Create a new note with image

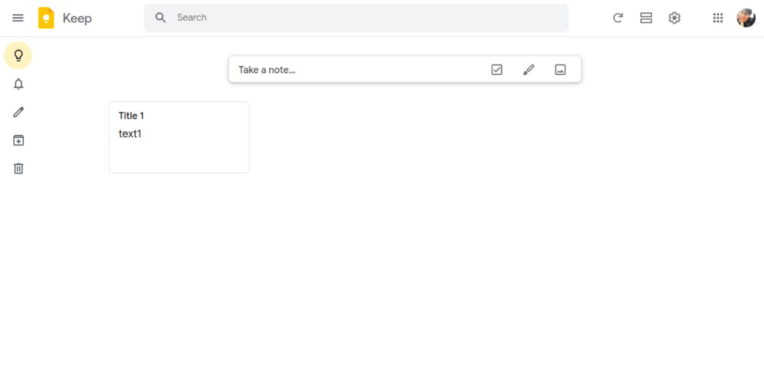pos(560,70)
